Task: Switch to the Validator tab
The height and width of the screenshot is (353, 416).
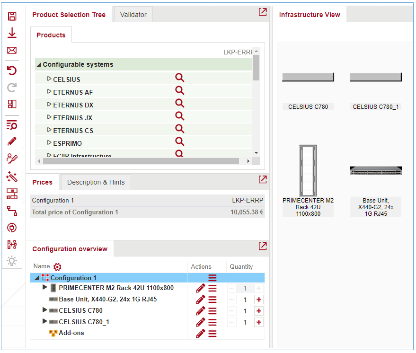Action: pyautogui.click(x=133, y=15)
